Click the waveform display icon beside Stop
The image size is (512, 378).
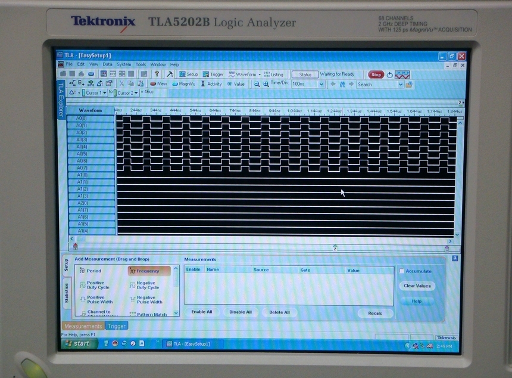(x=402, y=75)
